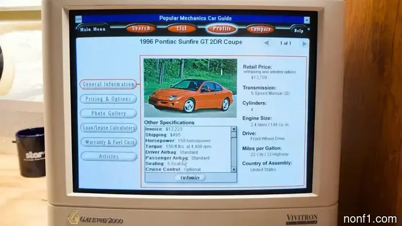Image resolution: width=402 pixels, height=226 pixels.
Task: Open the Help button
Action: pyautogui.click(x=299, y=30)
